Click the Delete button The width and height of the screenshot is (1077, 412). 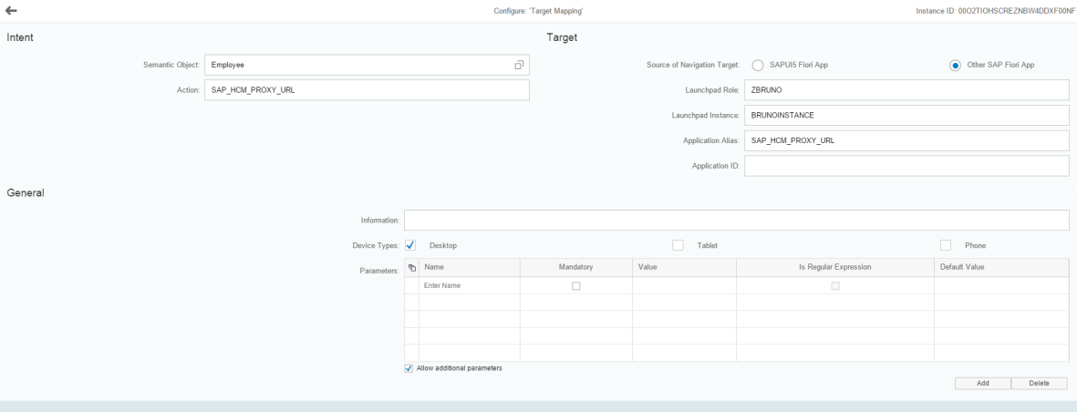coord(1039,384)
